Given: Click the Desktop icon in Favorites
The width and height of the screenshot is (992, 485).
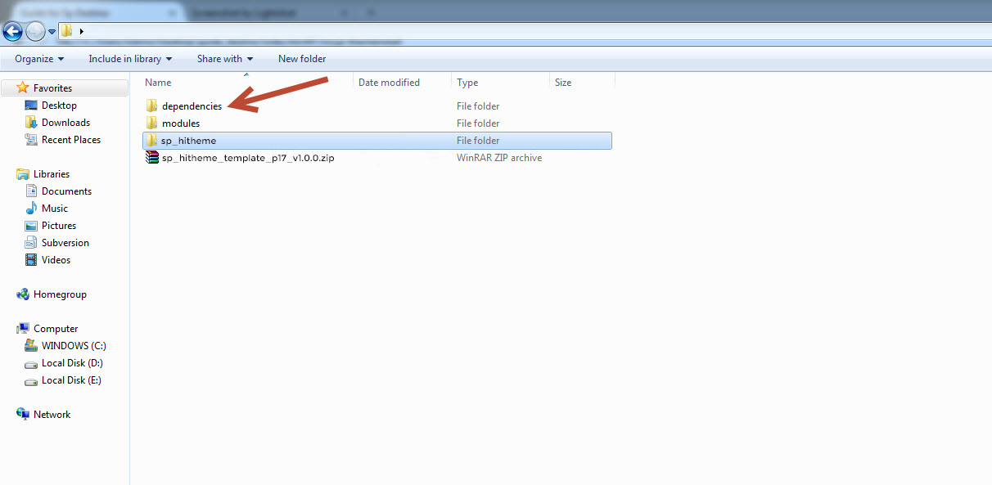Looking at the screenshot, I should point(32,106).
